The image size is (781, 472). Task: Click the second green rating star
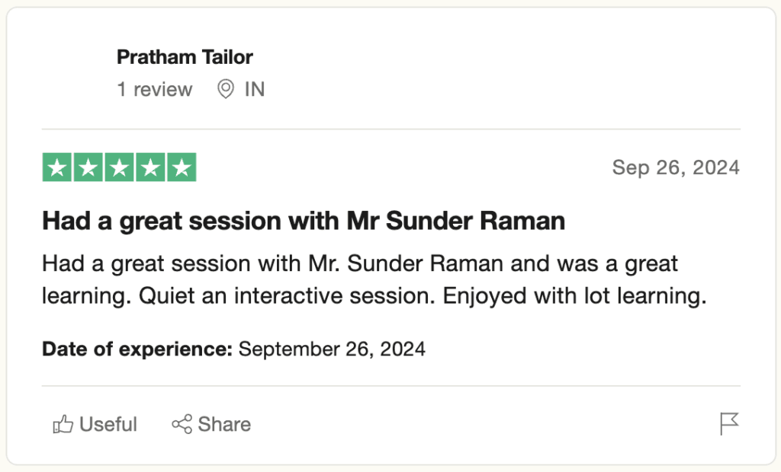tap(88, 167)
